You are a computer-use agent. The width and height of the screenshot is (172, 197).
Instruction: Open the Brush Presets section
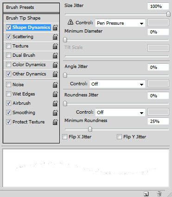click(x=31, y=7)
